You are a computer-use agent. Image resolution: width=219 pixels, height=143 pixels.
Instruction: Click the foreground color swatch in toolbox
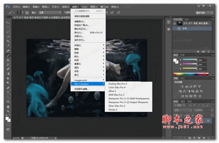[7, 119]
